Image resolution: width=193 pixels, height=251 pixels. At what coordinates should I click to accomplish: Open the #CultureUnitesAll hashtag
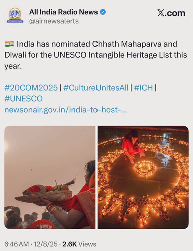click(96, 88)
